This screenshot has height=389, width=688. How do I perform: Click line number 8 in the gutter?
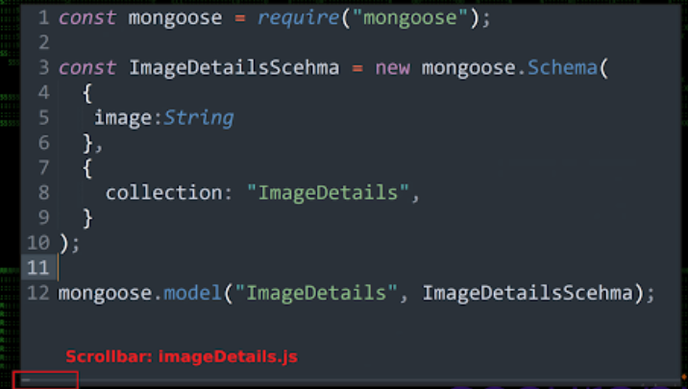[43, 192]
